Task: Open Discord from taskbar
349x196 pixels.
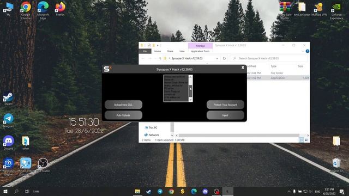Action: click(205, 191)
